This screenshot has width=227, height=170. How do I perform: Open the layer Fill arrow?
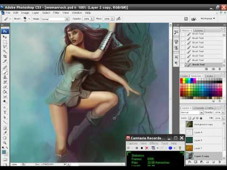(223, 118)
